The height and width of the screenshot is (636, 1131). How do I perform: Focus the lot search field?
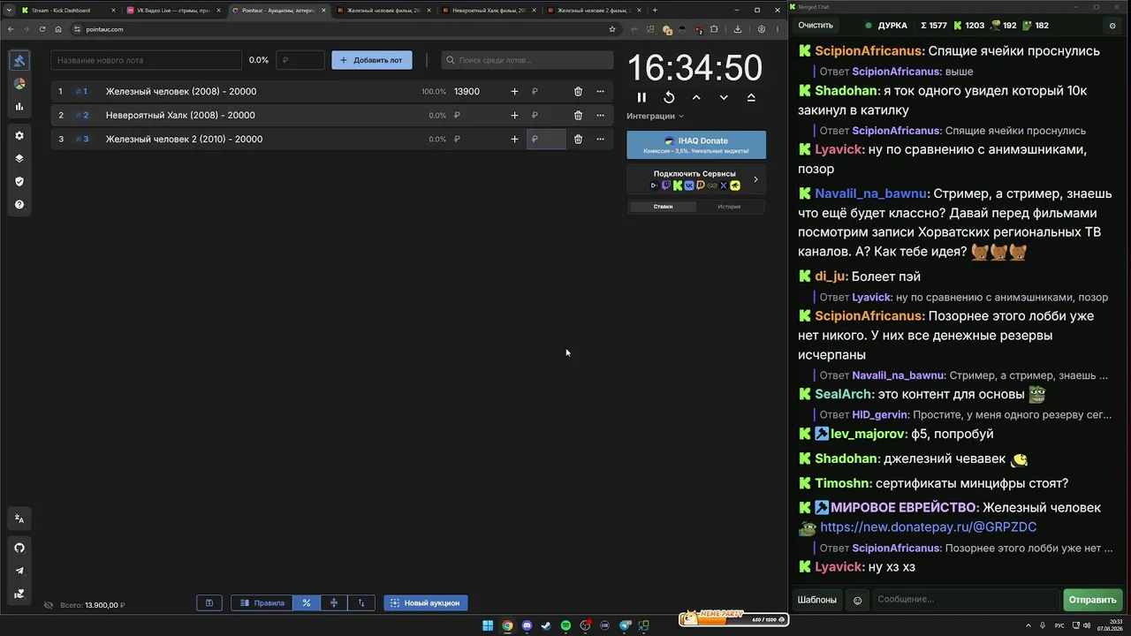pyautogui.click(x=528, y=60)
